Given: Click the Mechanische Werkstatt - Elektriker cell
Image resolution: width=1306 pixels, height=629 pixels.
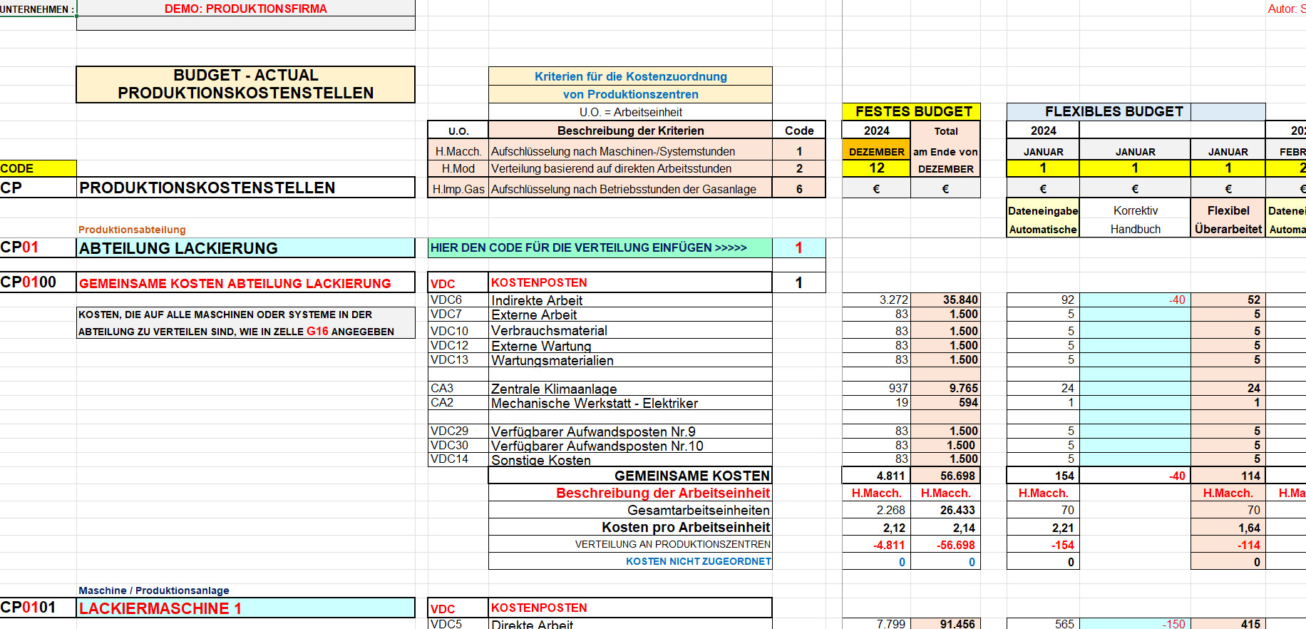Looking at the screenshot, I should click(630, 403).
